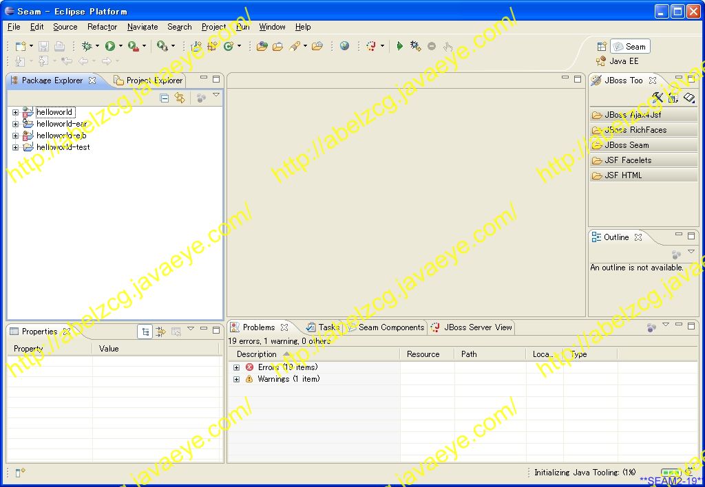Viewport: 705px width, 487px height.
Task: Click the hammer Palette Editor icon
Action: [657, 98]
